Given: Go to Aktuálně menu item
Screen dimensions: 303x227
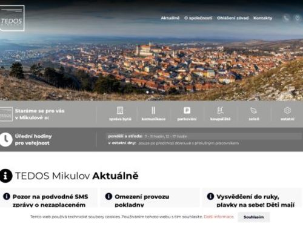Looking at the screenshot, I should tap(170, 18).
